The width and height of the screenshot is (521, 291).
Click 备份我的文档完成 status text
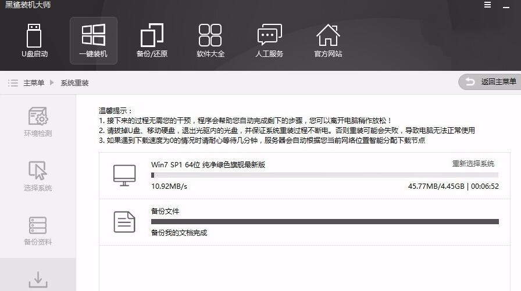coord(179,233)
